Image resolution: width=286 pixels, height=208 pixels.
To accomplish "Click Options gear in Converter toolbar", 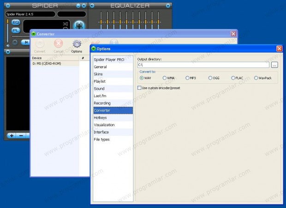I will 77,46.
